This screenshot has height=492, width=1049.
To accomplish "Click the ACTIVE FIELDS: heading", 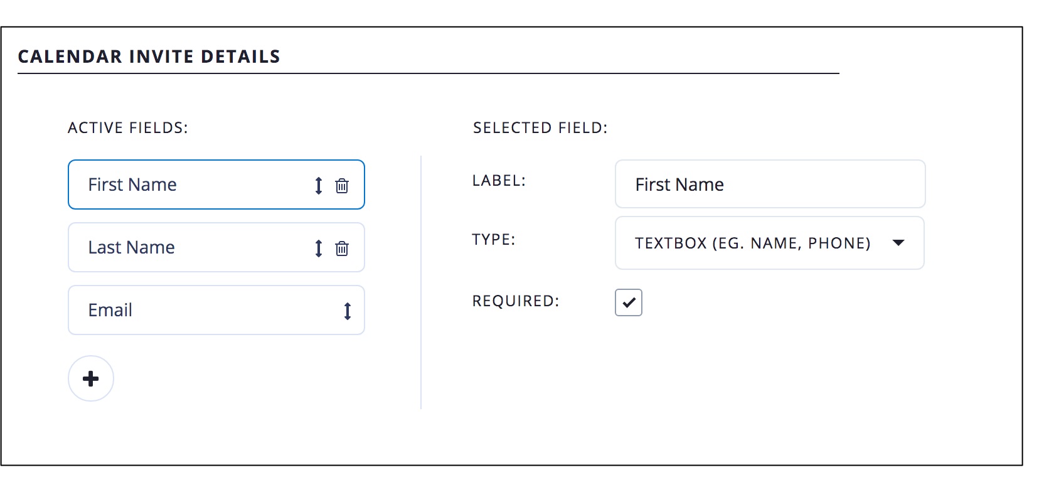I will point(128,128).
